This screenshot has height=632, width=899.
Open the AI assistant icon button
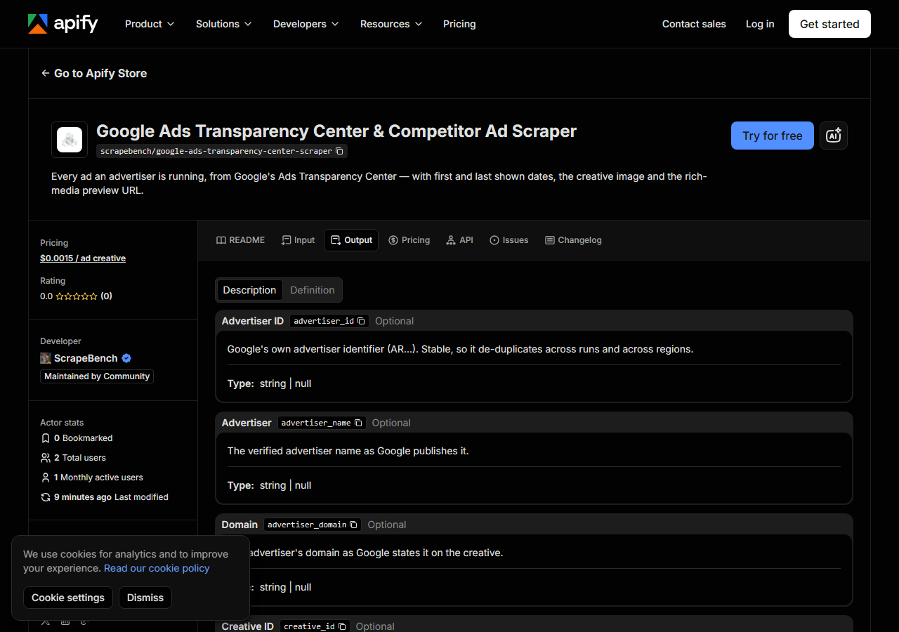(x=834, y=136)
